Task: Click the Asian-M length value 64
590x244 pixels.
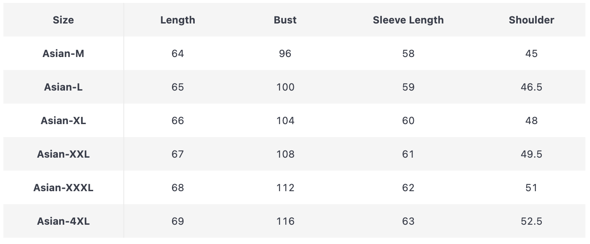Action: click(x=178, y=54)
